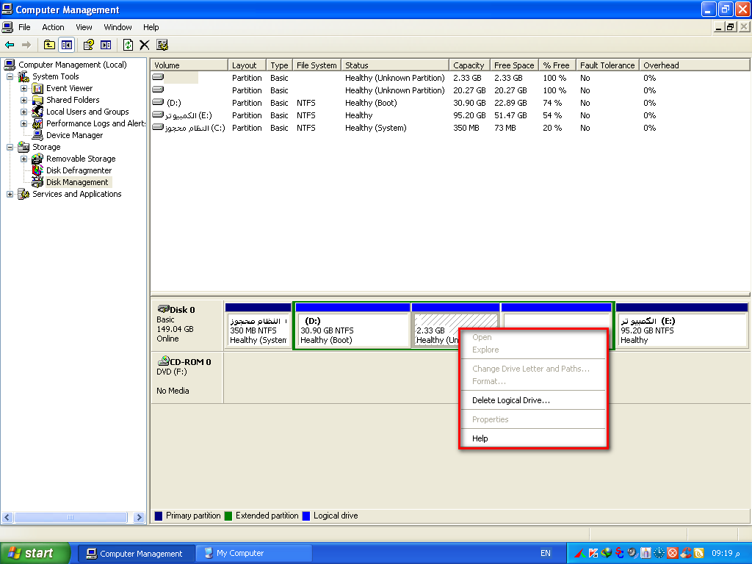Open the Help menu in the menu bar
752x564 pixels.
point(151,27)
